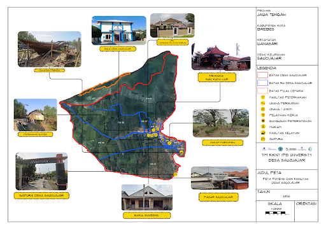Click the BREBES kabupaten text
This screenshot has width=326, height=229.
266,29
